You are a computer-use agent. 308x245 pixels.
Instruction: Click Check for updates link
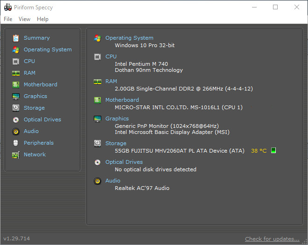pos(272,239)
